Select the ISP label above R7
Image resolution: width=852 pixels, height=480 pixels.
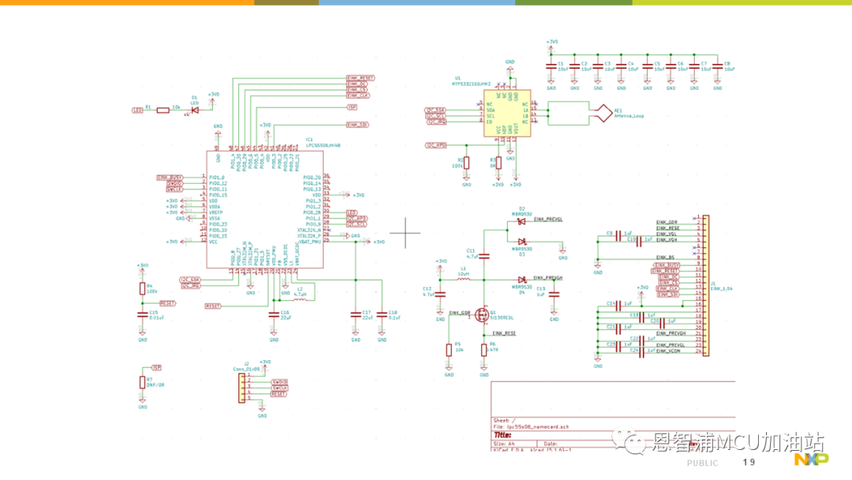pyautogui.click(x=156, y=368)
